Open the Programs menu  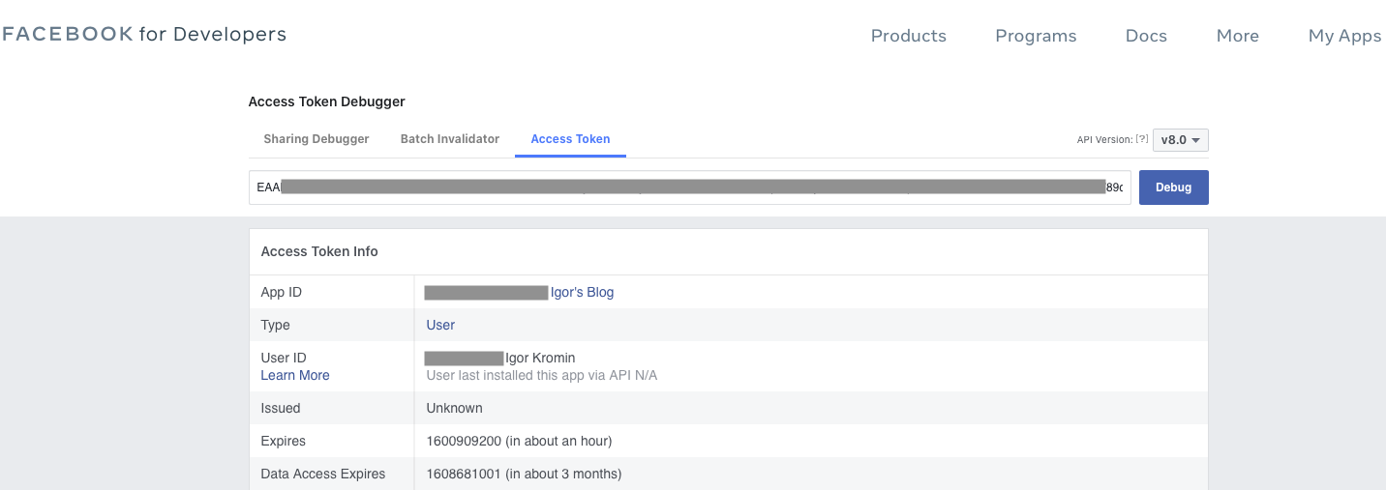tap(1036, 36)
